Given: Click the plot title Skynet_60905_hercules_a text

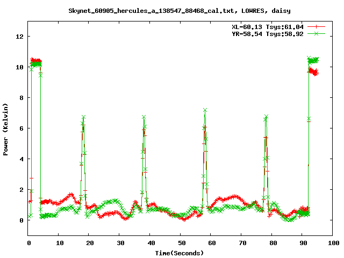Looking at the screenshot, I should tap(180, 11).
